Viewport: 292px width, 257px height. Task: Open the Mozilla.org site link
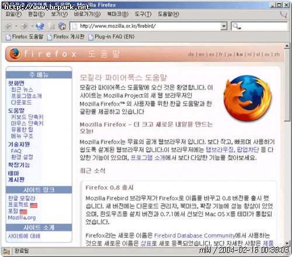click(x=22, y=217)
